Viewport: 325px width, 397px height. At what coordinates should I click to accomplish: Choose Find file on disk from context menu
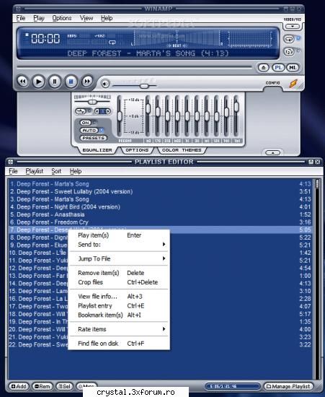(x=119, y=344)
